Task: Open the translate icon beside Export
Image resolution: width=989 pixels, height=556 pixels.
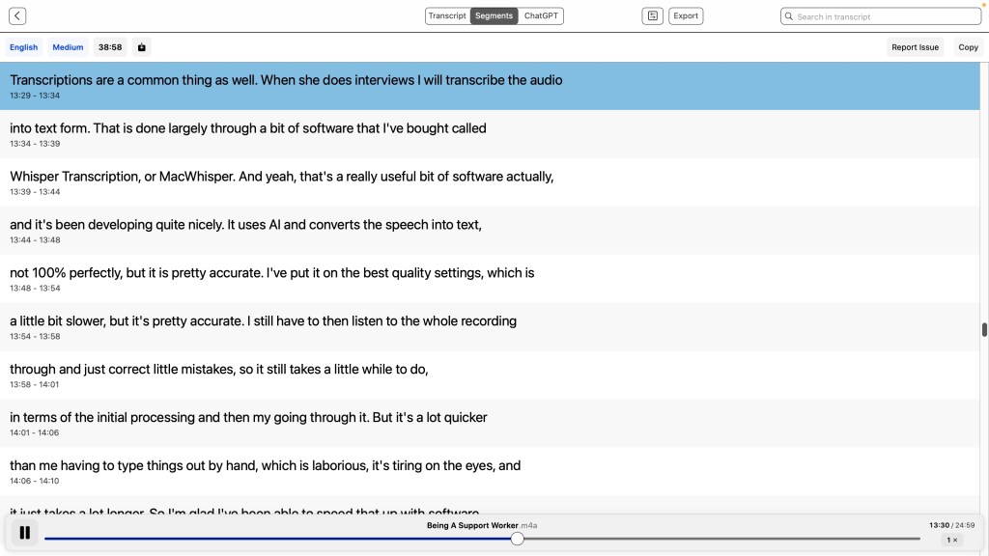Action: [x=652, y=15]
